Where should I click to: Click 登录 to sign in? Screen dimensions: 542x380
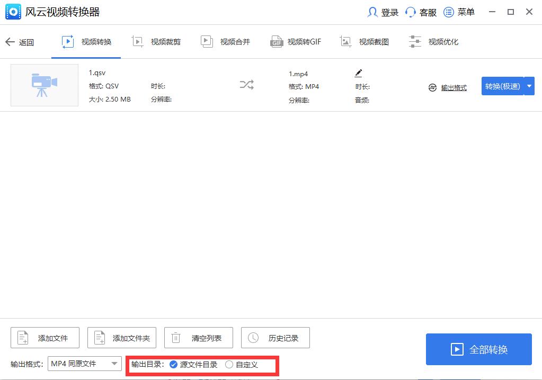tap(382, 12)
